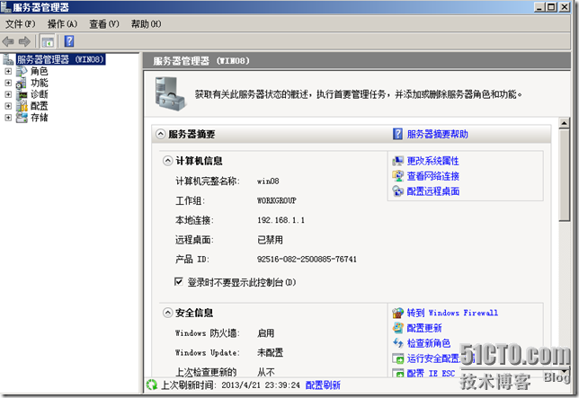Viewport: 579px width, 398px height.
Task: Click the 查看网络连接 link
Action: pos(433,176)
